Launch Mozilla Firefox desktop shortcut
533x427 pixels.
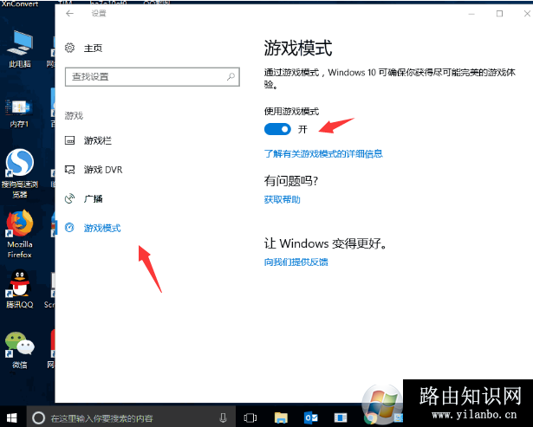click(20, 235)
